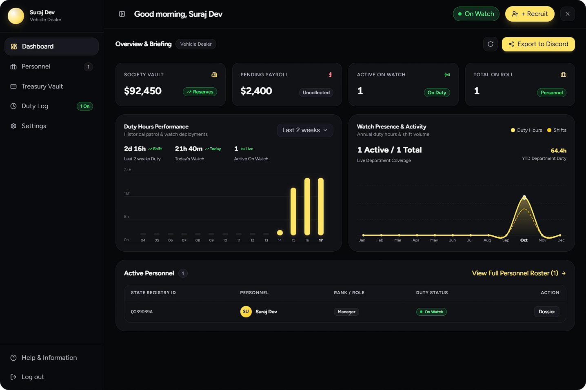Click the Vehicle Dealer tag beside Overview
This screenshot has height=390, width=586.
pos(196,44)
